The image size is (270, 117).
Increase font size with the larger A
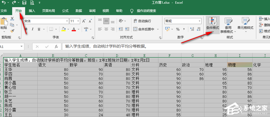click(84, 21)
